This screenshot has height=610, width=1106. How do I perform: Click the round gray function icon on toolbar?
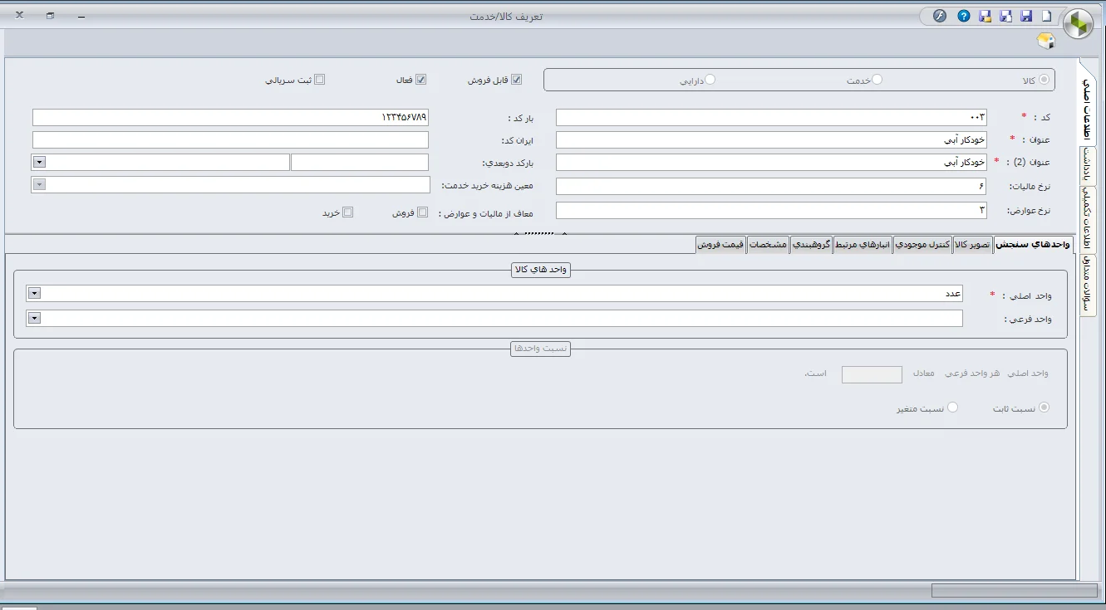939,15
